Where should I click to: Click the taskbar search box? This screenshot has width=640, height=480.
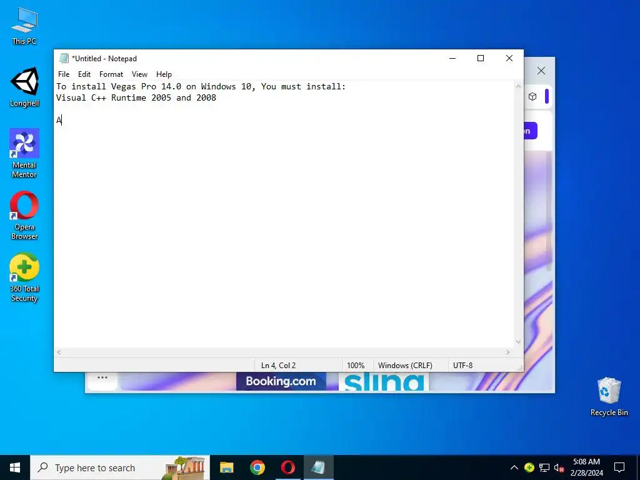coord(120,467)
